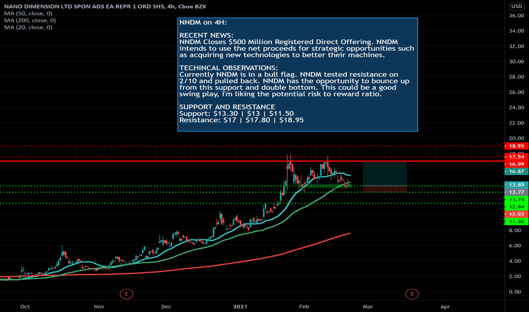Select the green profit zone of long position
This screenshot has height=312, width=529.
tap(385, 174)
